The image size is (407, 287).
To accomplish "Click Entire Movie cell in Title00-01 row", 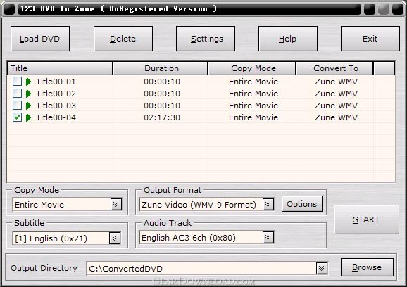I will point(253,82).
